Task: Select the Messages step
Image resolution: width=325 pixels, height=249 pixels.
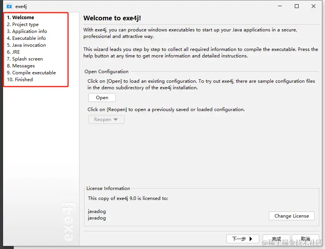Action: click(21, 66)
